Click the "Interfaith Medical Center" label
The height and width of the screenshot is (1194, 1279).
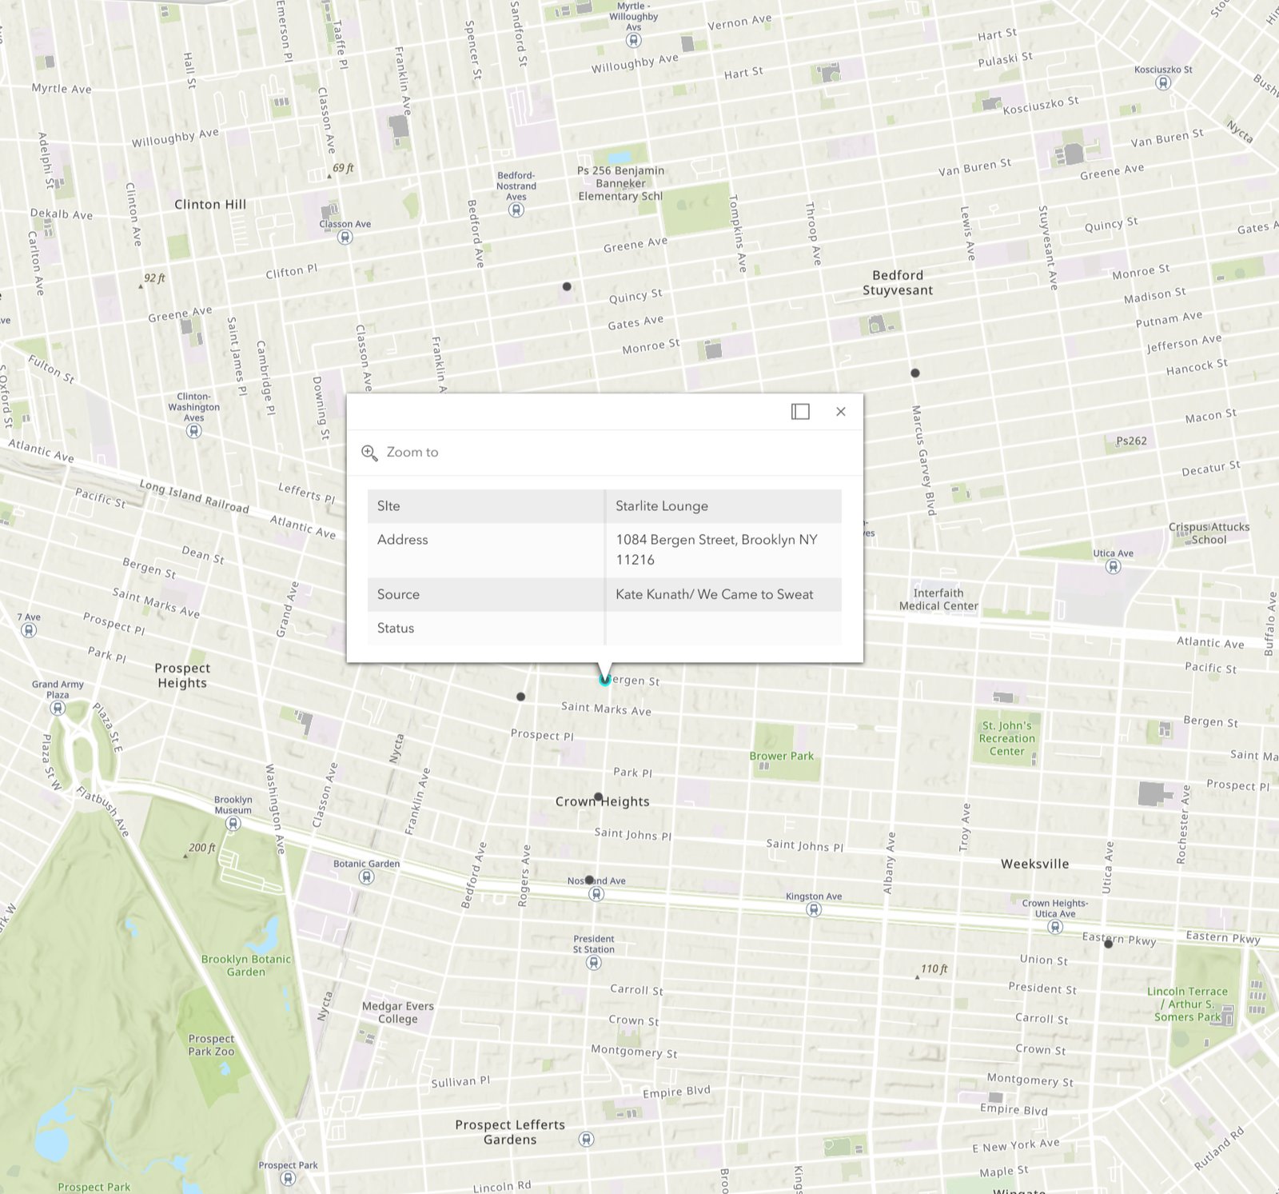tap(938, 599)
